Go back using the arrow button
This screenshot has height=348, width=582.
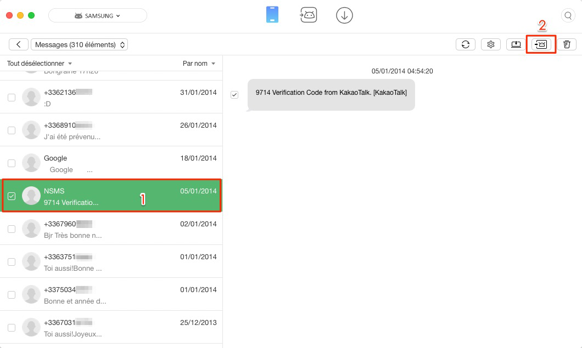coord(19,44)
